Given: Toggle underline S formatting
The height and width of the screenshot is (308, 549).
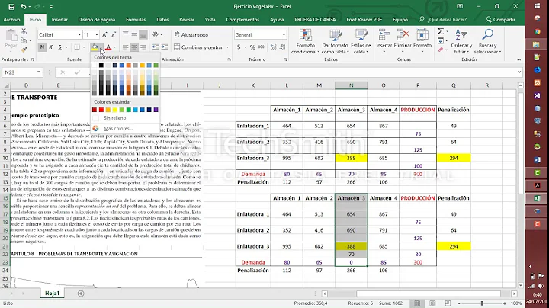Looking at the screenshot, I should [x=60, y=47].
